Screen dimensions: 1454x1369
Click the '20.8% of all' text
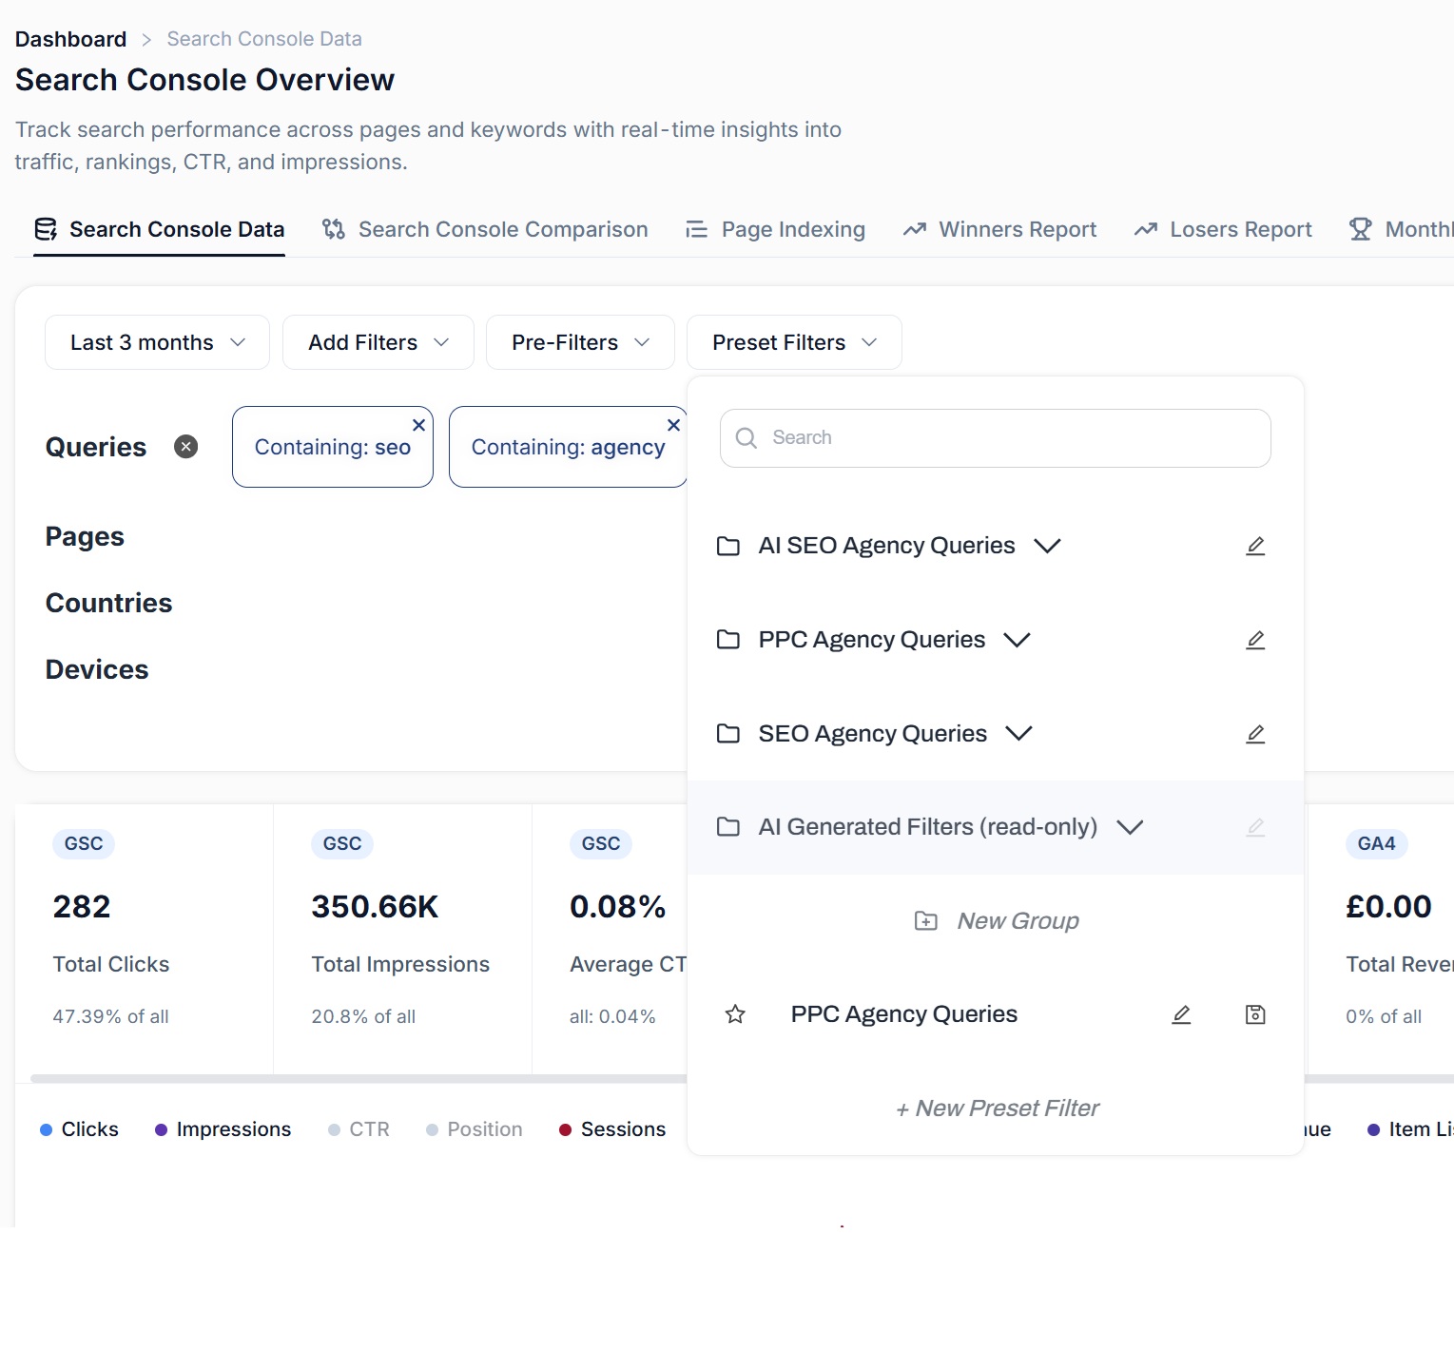click(x=363, y=1016)
